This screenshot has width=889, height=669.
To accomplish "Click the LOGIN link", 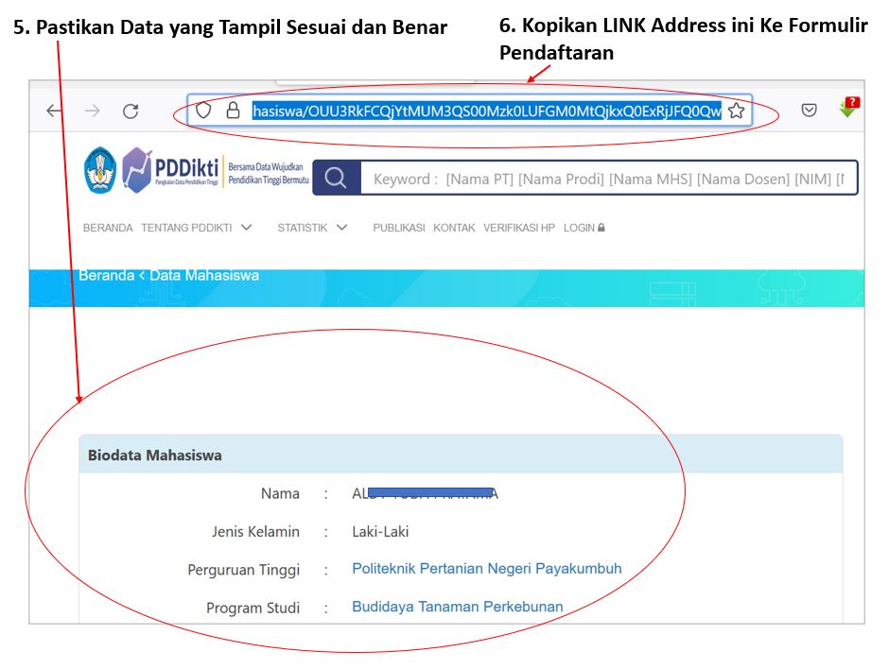I will point(579,228).
